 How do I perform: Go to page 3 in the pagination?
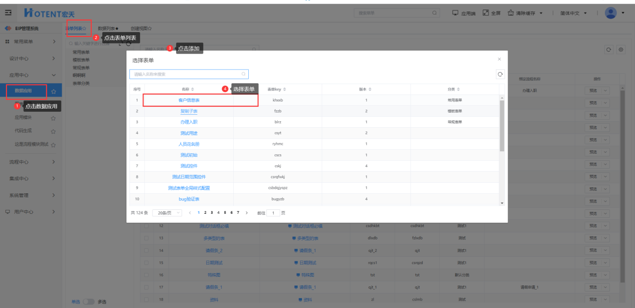click(212, 213)
